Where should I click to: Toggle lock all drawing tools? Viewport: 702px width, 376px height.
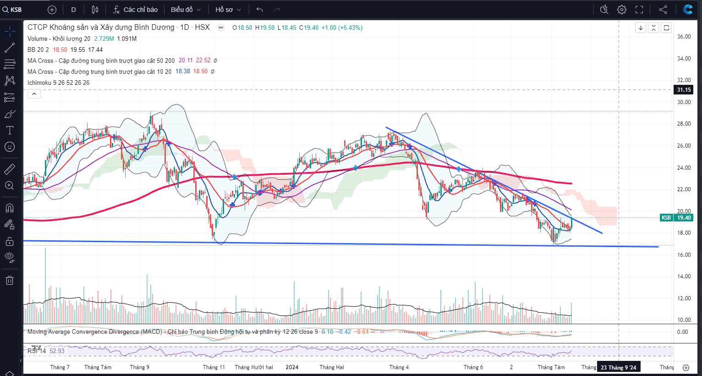pyautogui.click(x=10, y=241)
